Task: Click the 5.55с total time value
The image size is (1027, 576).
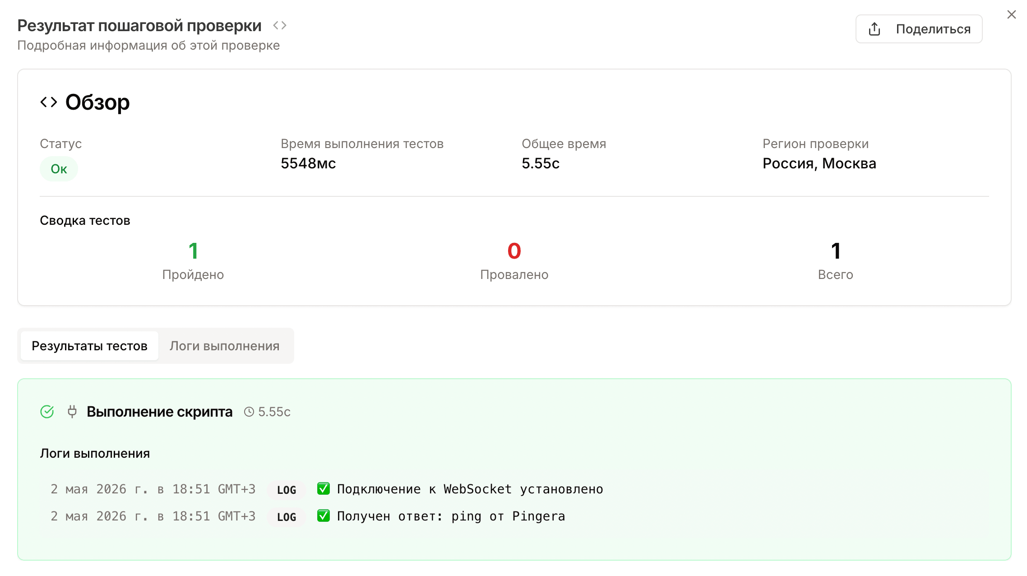Action: [x=541, y=163]
